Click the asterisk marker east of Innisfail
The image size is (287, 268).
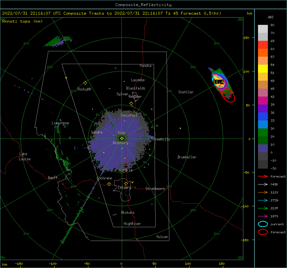pos(151,109)
